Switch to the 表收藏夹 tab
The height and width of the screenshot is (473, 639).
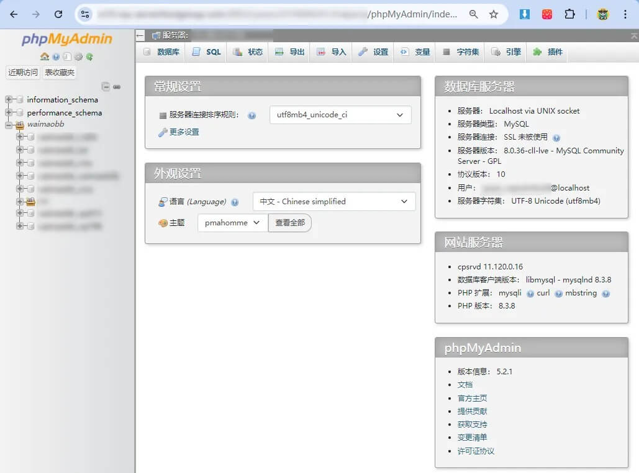click(59, 72)
